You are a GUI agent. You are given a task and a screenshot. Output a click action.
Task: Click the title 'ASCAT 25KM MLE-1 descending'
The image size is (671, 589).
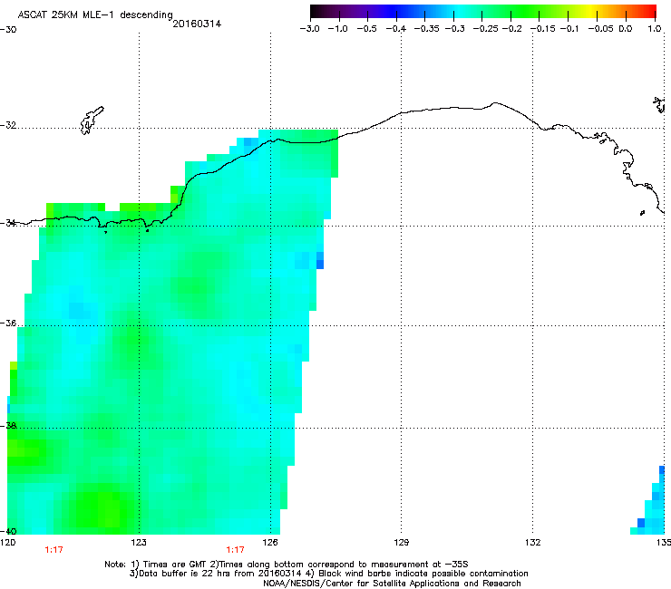(x=95, y=15)
